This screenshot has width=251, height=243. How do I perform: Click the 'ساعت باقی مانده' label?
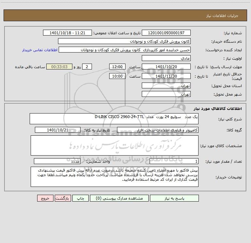[30, 67]
